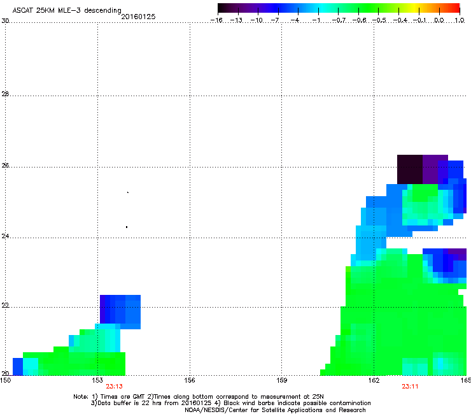Viewport: 471px width, 414px height.
Task: Click the date label '20160125'
Action: tap(138, 17)
